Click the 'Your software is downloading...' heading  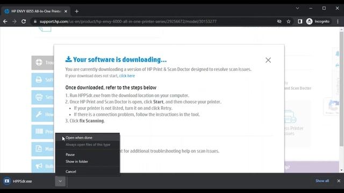point(120,60)
